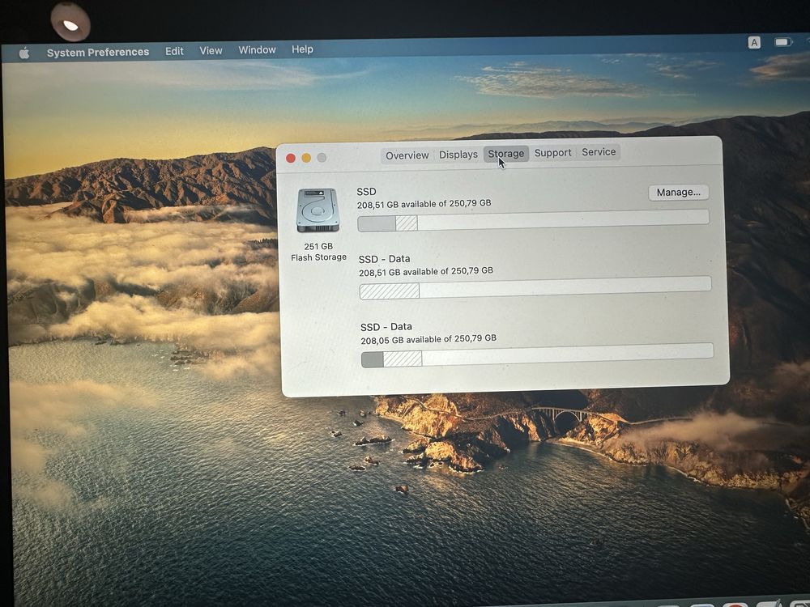
Task: Click the hard drive flash storage icon
Action: (x=318, y=210)
